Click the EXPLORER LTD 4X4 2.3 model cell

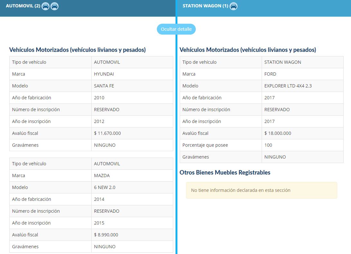302,86
